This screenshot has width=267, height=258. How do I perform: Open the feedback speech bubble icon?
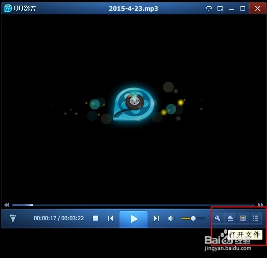[209, 8]
